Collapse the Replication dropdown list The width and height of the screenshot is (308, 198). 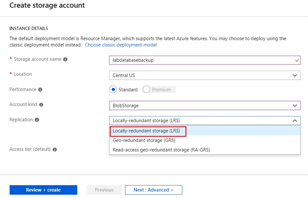coord(294,121)
